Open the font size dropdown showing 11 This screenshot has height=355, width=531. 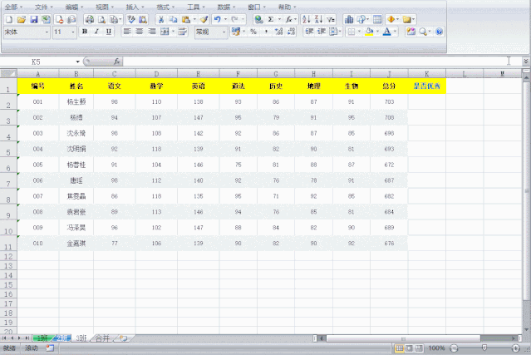click(73, 32)
